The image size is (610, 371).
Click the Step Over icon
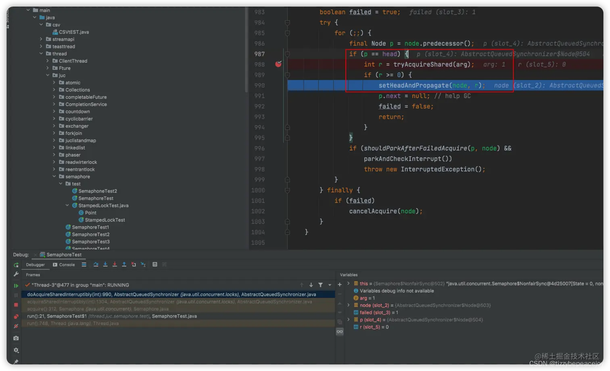pyautogui.click(x=96, y=265)
